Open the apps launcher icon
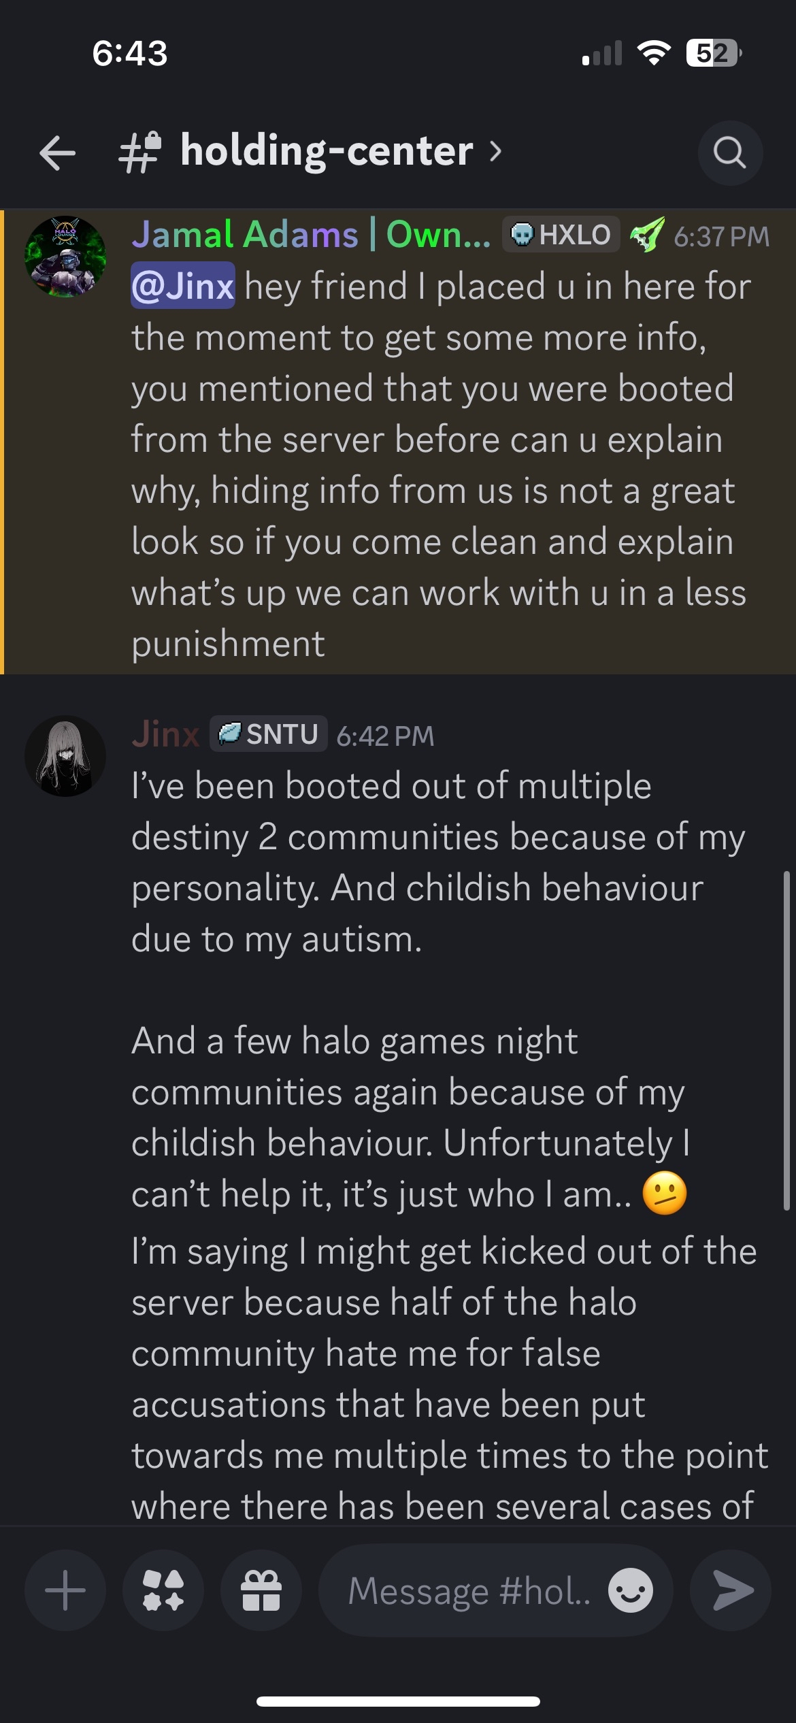Image resolution: width=796 pixels, height=1723 pixels. [x=163, y=1590]
